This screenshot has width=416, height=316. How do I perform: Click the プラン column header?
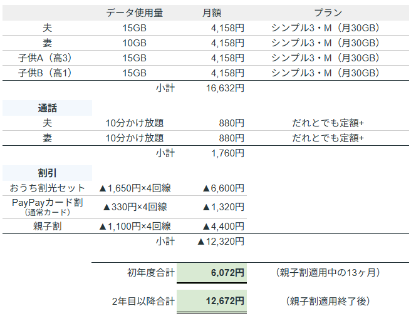[x=326, y=13]
